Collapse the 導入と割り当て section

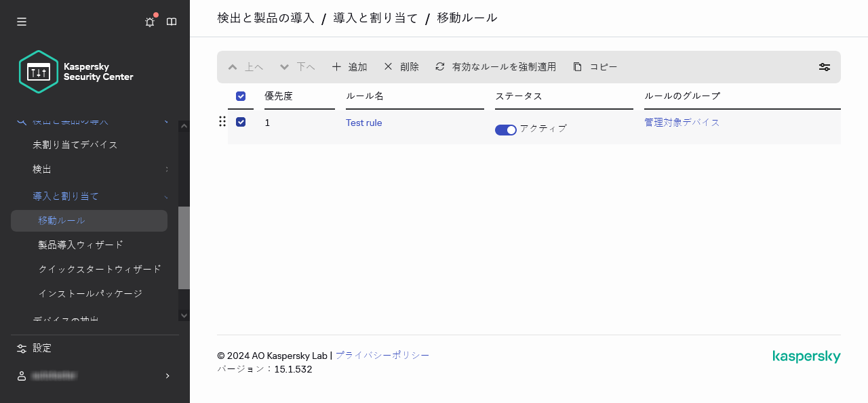point(66,196)
